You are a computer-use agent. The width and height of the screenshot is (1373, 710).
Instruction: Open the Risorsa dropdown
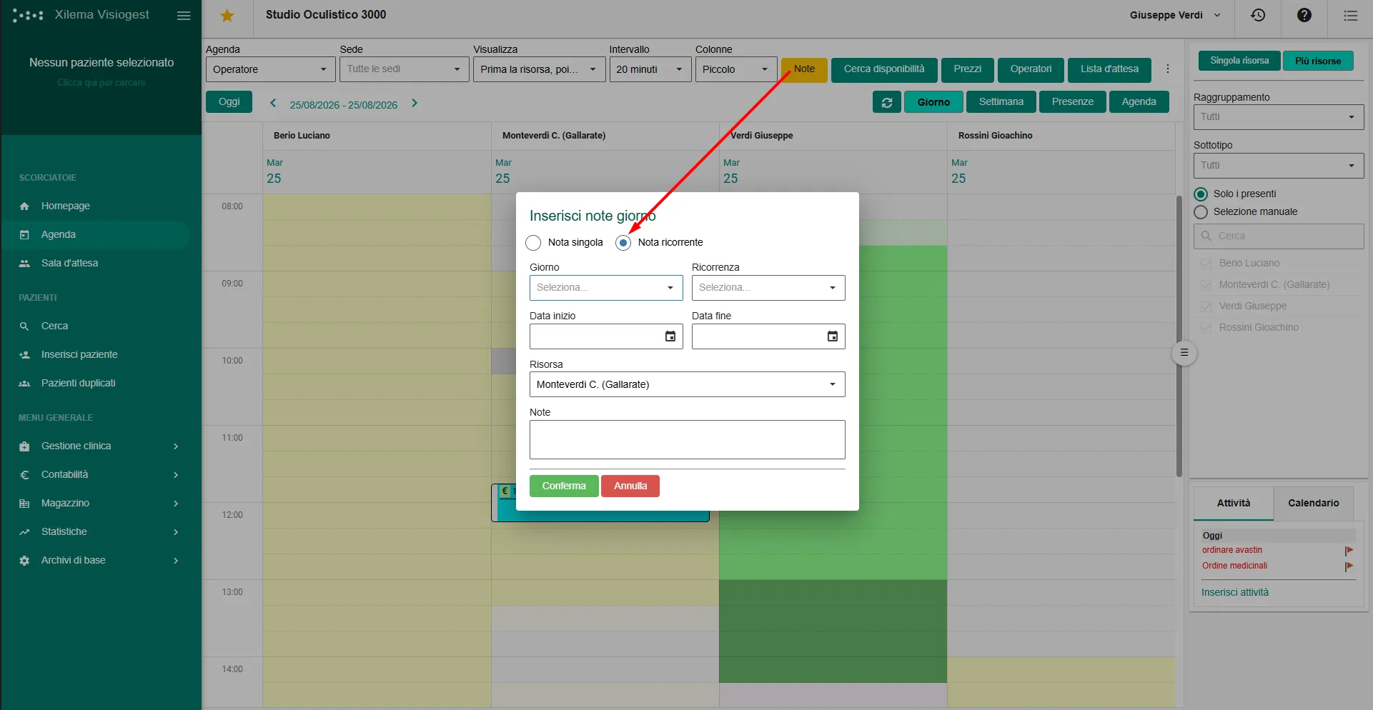(x=687, y=384)
